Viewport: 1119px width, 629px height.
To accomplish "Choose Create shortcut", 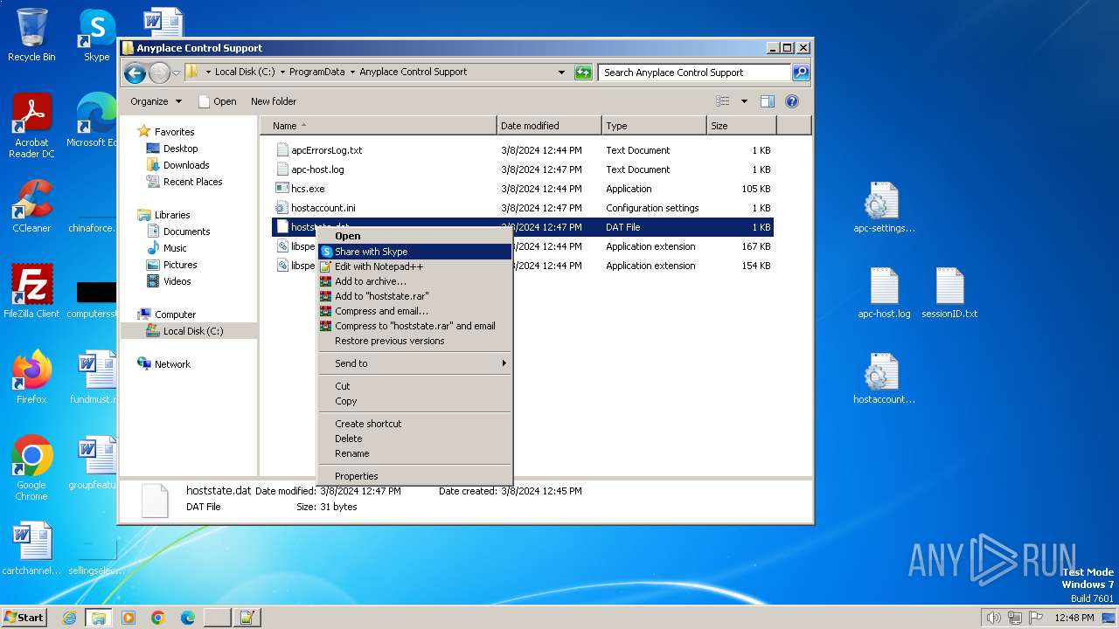I will click(414, 424).
